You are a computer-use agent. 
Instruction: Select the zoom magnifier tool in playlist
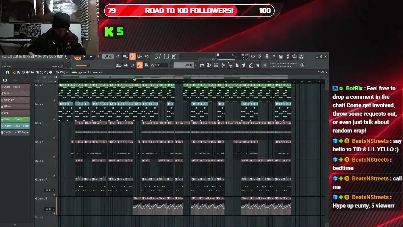click(x=46, y=72)
